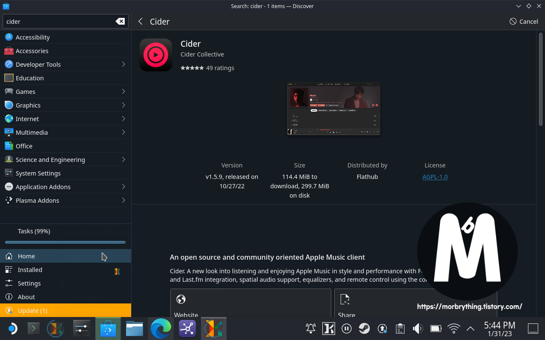The height and width of the screenshot is (340, 545).
Task: Open volume control tray icon
Action: [418, 329]
